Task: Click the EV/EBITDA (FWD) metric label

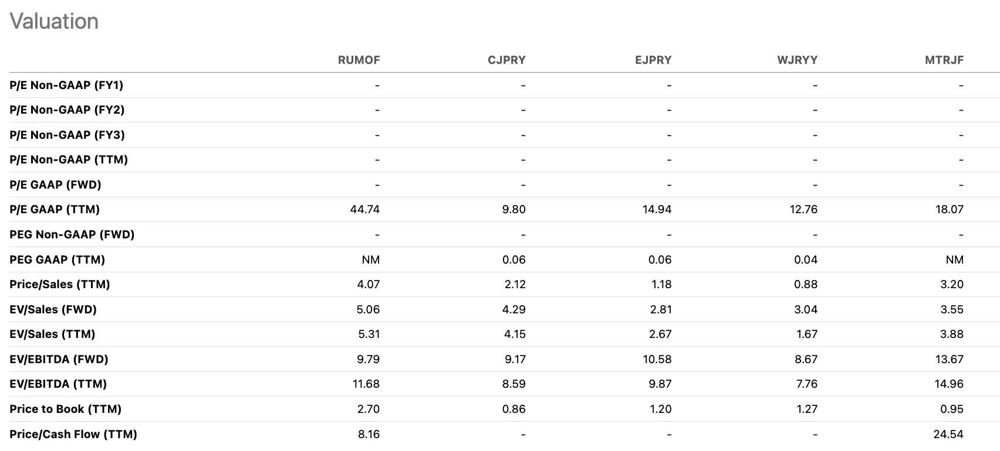Action: [x=59, y=359]
